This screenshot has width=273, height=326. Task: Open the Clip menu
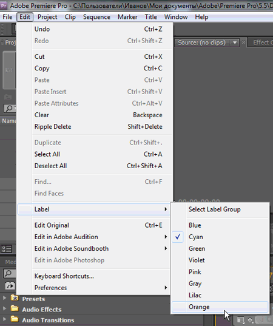[x=70, y=17]
